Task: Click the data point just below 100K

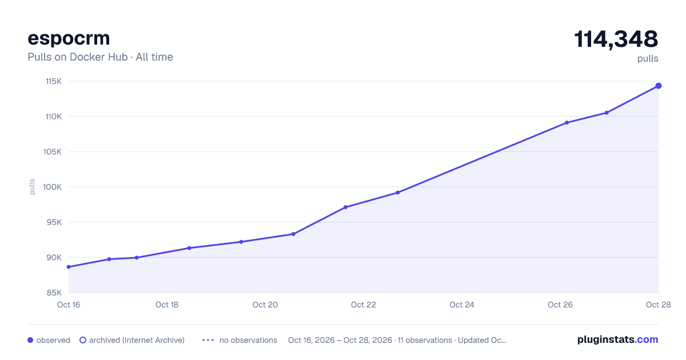Action: (397, 193)
